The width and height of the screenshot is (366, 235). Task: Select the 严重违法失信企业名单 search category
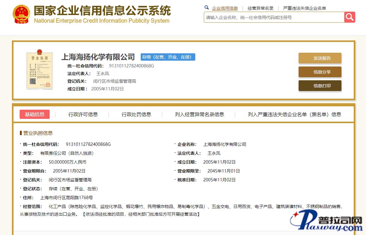click(304, 8)
